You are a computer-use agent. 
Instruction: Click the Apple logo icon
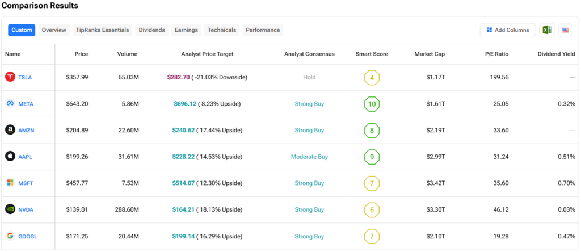(10, 157)
